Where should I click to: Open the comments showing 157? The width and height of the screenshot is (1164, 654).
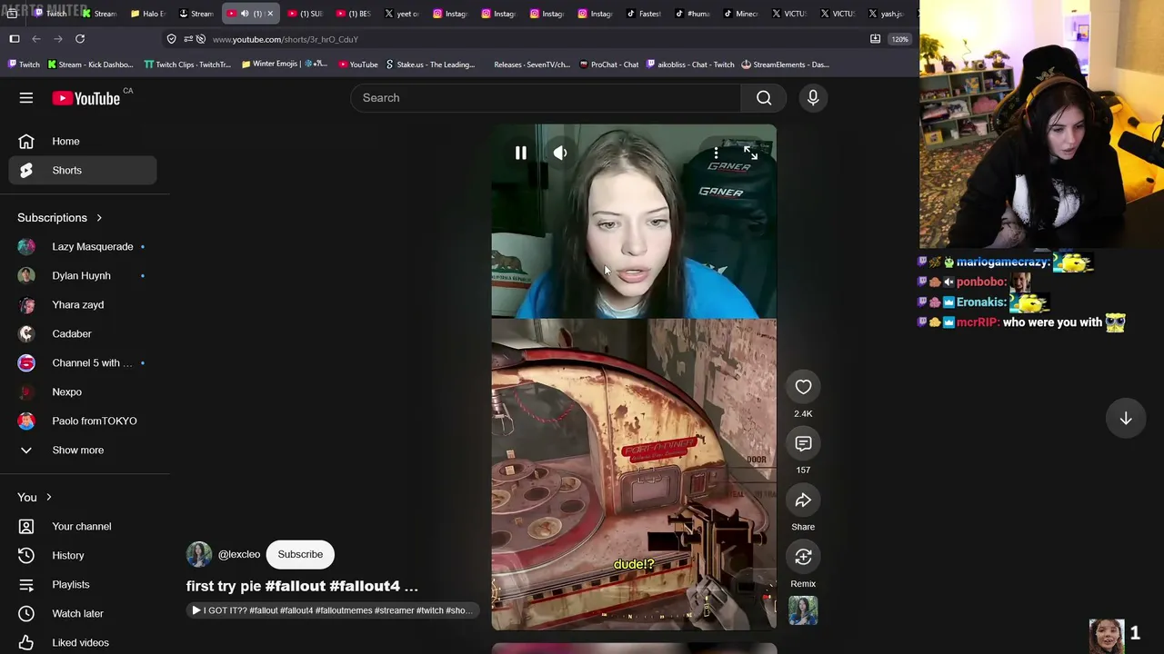click(803, 443)
